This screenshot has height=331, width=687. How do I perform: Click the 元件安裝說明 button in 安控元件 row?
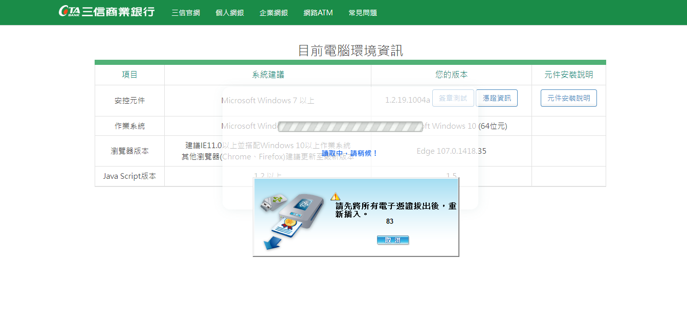click(569, 98)
